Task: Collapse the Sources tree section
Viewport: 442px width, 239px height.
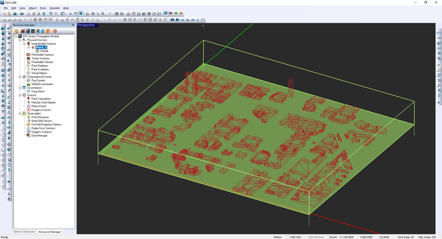Action: pyautogui.click(x=19, y=95)
